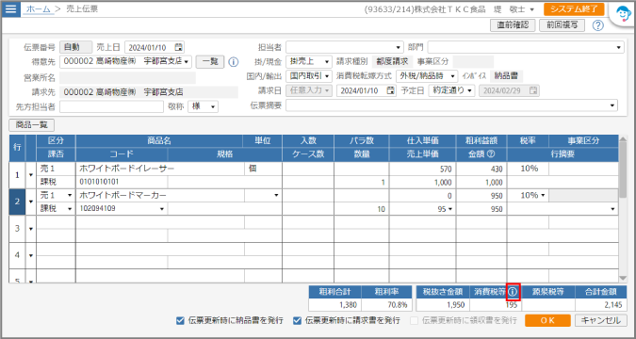The height and width of the screenshot is (339, 636).
Task: Open calendar icon of 予定日 2024/02/29
Action: 534,90
